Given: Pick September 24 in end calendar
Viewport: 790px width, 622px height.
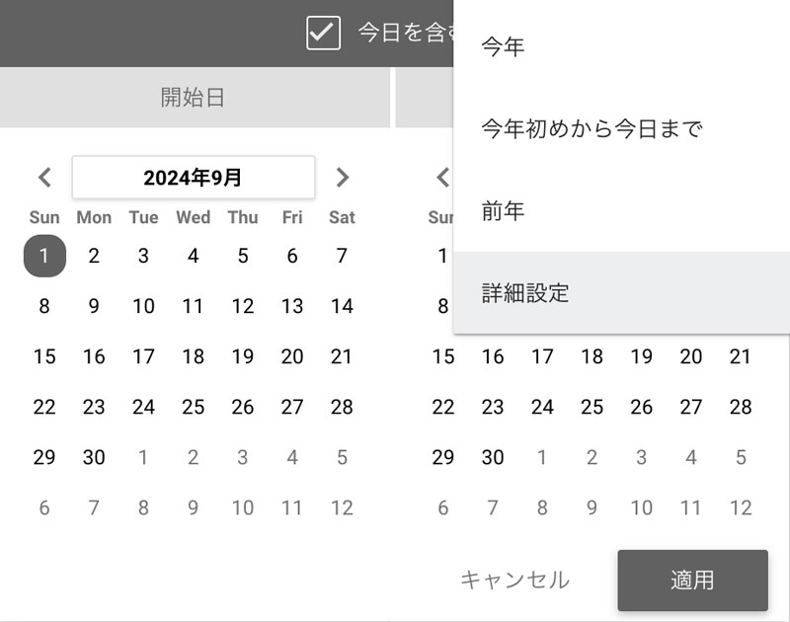Looking at the screenshot, I should tap(542, 407).
